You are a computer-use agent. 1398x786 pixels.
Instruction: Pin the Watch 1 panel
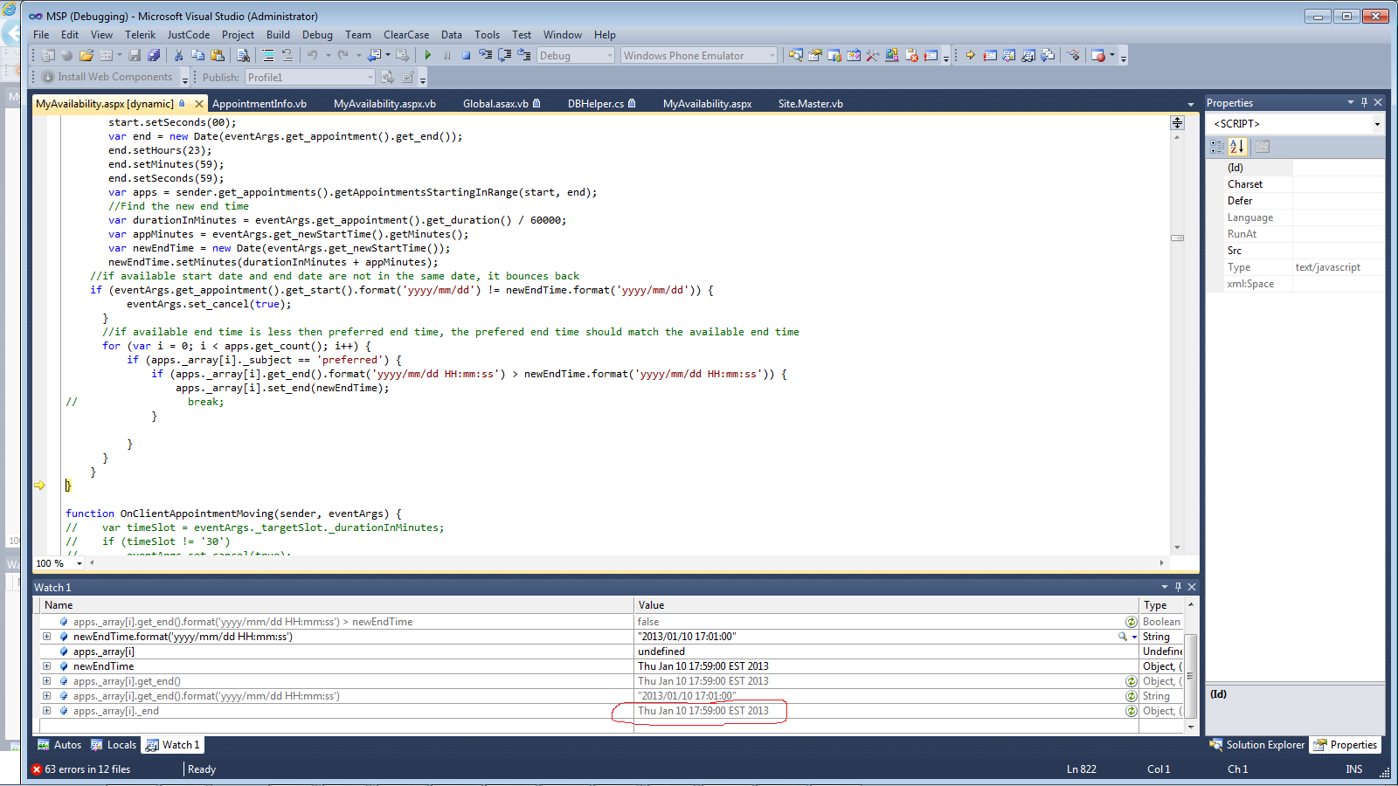point(1178,587)
